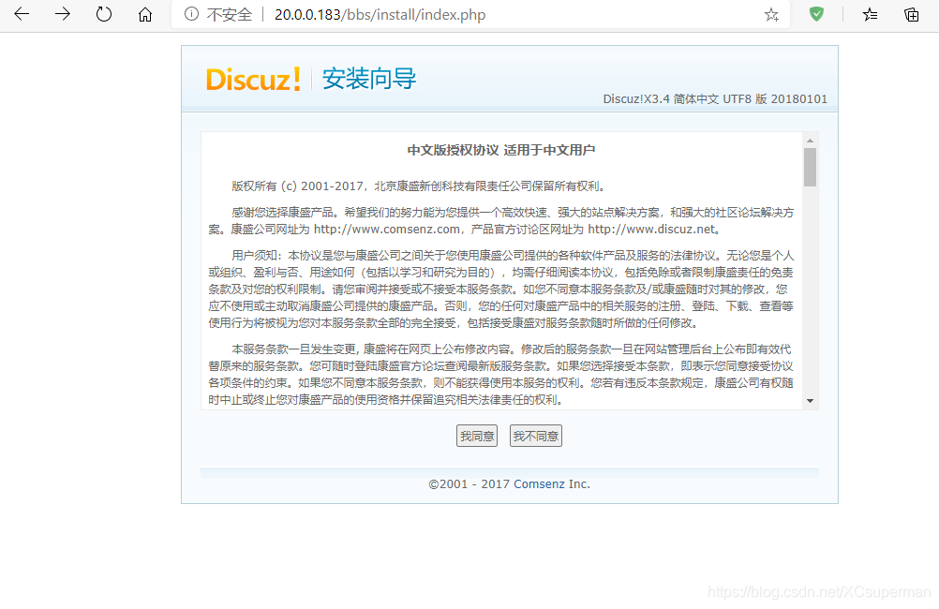The height and width of the screenshot is (609, 939).
Task: Click the http://www.comsenz.com text
Action: point(387,230)
